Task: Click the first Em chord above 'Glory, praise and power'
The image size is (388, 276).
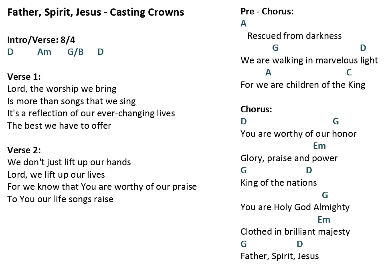Action: (319, 146)
